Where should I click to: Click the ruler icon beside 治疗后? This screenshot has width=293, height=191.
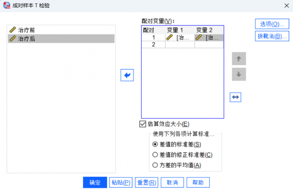[12, 39]
